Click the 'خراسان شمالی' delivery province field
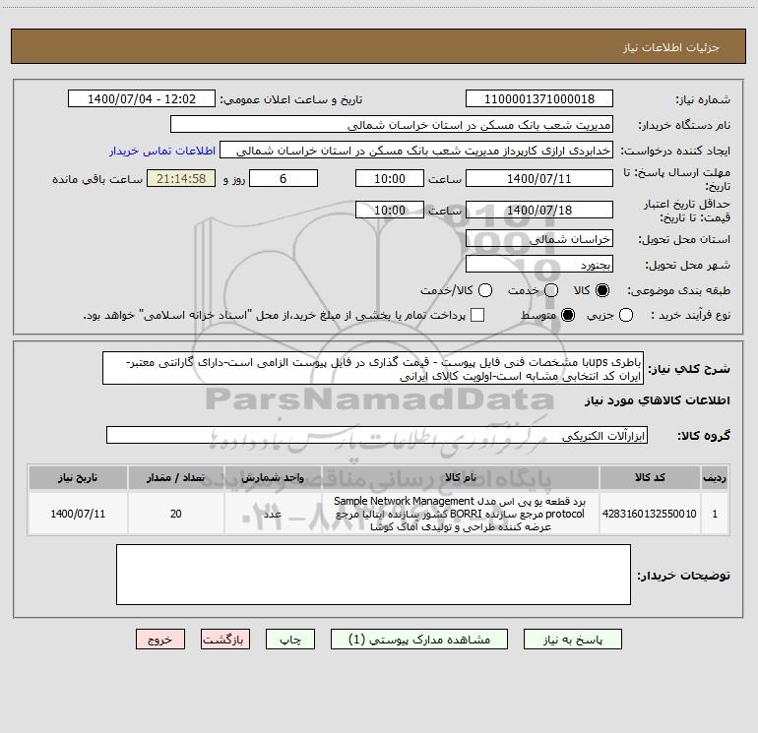 coord(539,239)
